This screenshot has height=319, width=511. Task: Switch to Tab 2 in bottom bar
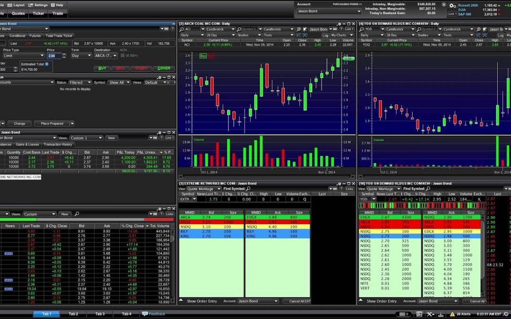pyautogui.click(x=73, y=314)
